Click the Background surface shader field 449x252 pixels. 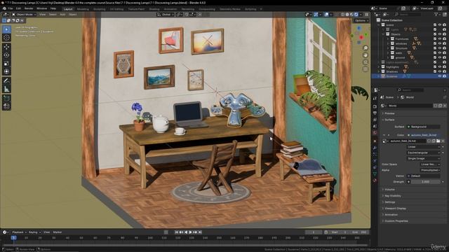[x=424, y=127]
